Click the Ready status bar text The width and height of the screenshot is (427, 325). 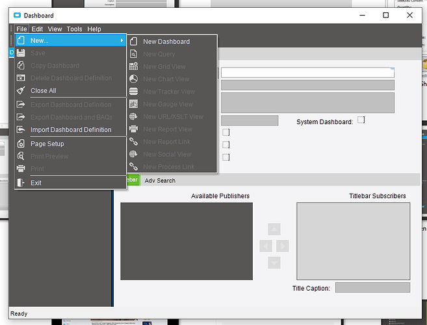[19, 313]
